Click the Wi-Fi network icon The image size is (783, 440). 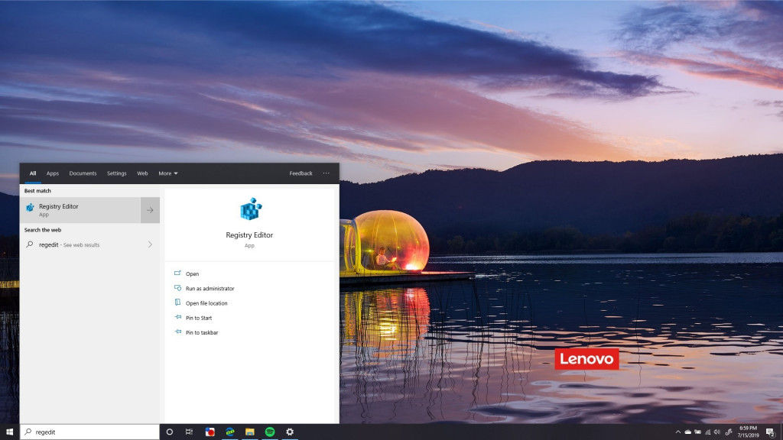[x=707, y=432]
